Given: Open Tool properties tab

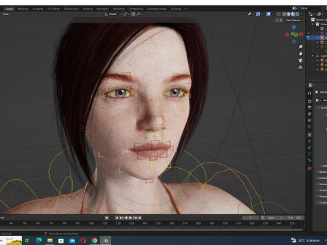Looking at the screenshot, I should 309,93.
